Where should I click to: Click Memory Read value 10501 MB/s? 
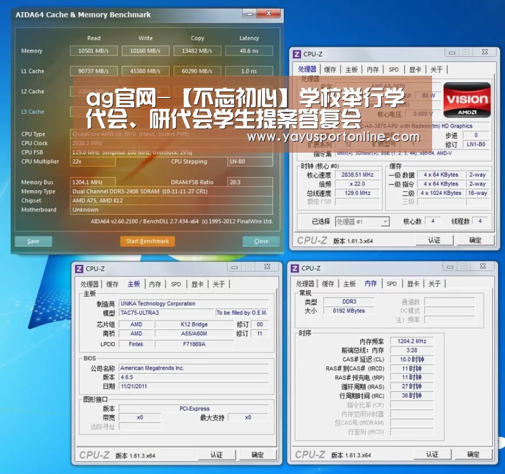pyautogui.click(x=94, y=51)
